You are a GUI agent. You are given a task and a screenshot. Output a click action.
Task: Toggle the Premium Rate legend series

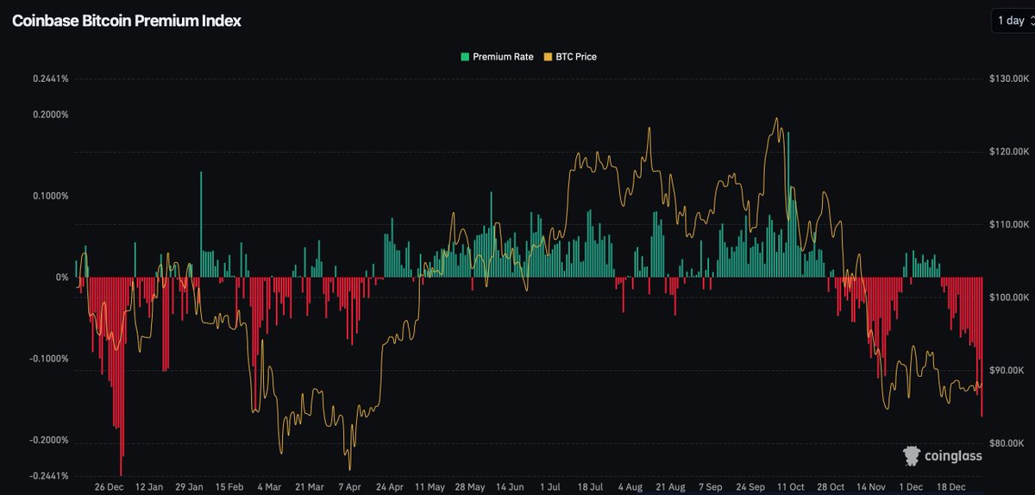click(497, 57)
